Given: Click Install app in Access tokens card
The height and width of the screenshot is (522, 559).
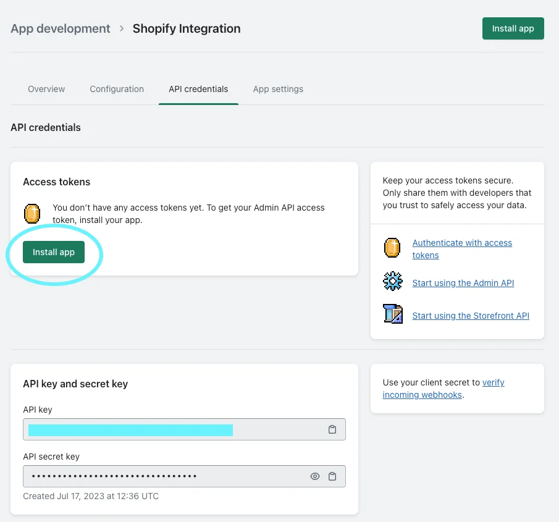Looking at the screenshot, I should (x=54, y=252).
